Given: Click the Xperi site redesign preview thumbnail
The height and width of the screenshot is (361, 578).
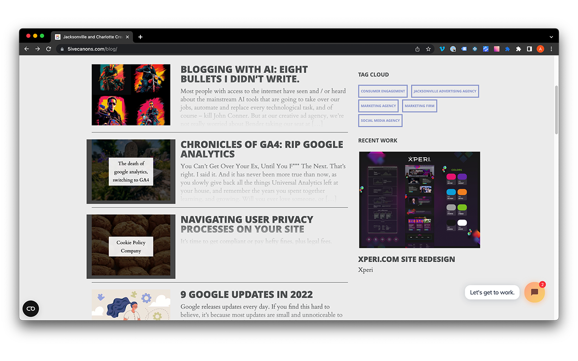Looking at the screenshot, I should [x=419, y=199].
